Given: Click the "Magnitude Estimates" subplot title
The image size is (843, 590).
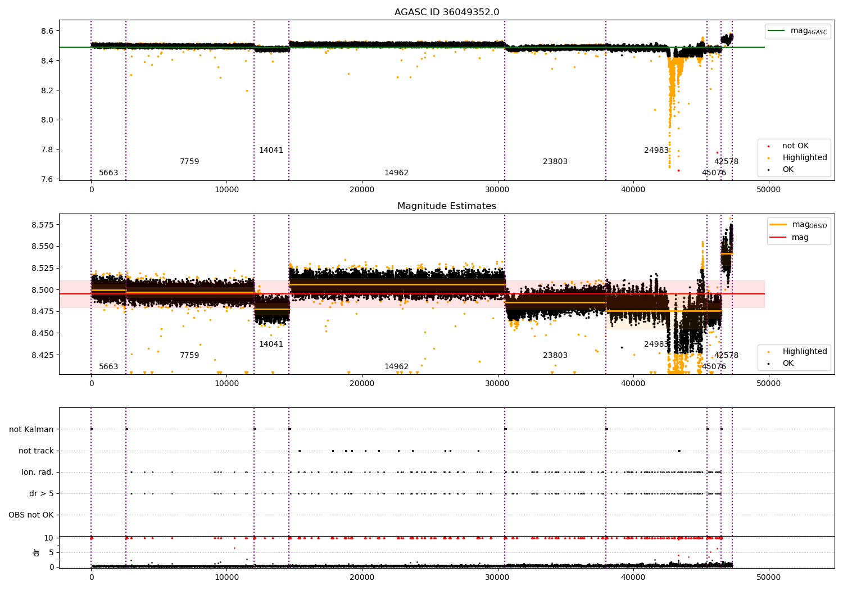Looking at the screenshot, I should [x=447, y=206].
